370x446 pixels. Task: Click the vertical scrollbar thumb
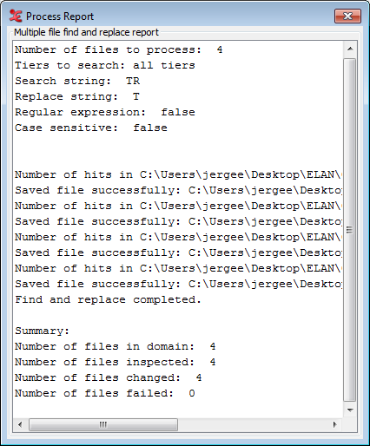click(x=350, y=230)
